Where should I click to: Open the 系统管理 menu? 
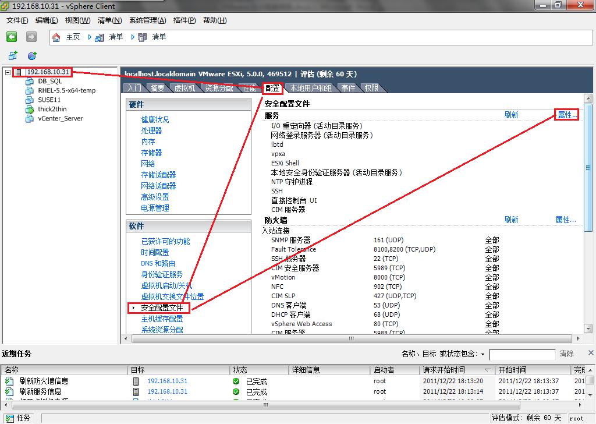pyautogui.click(x=147, y=20)
